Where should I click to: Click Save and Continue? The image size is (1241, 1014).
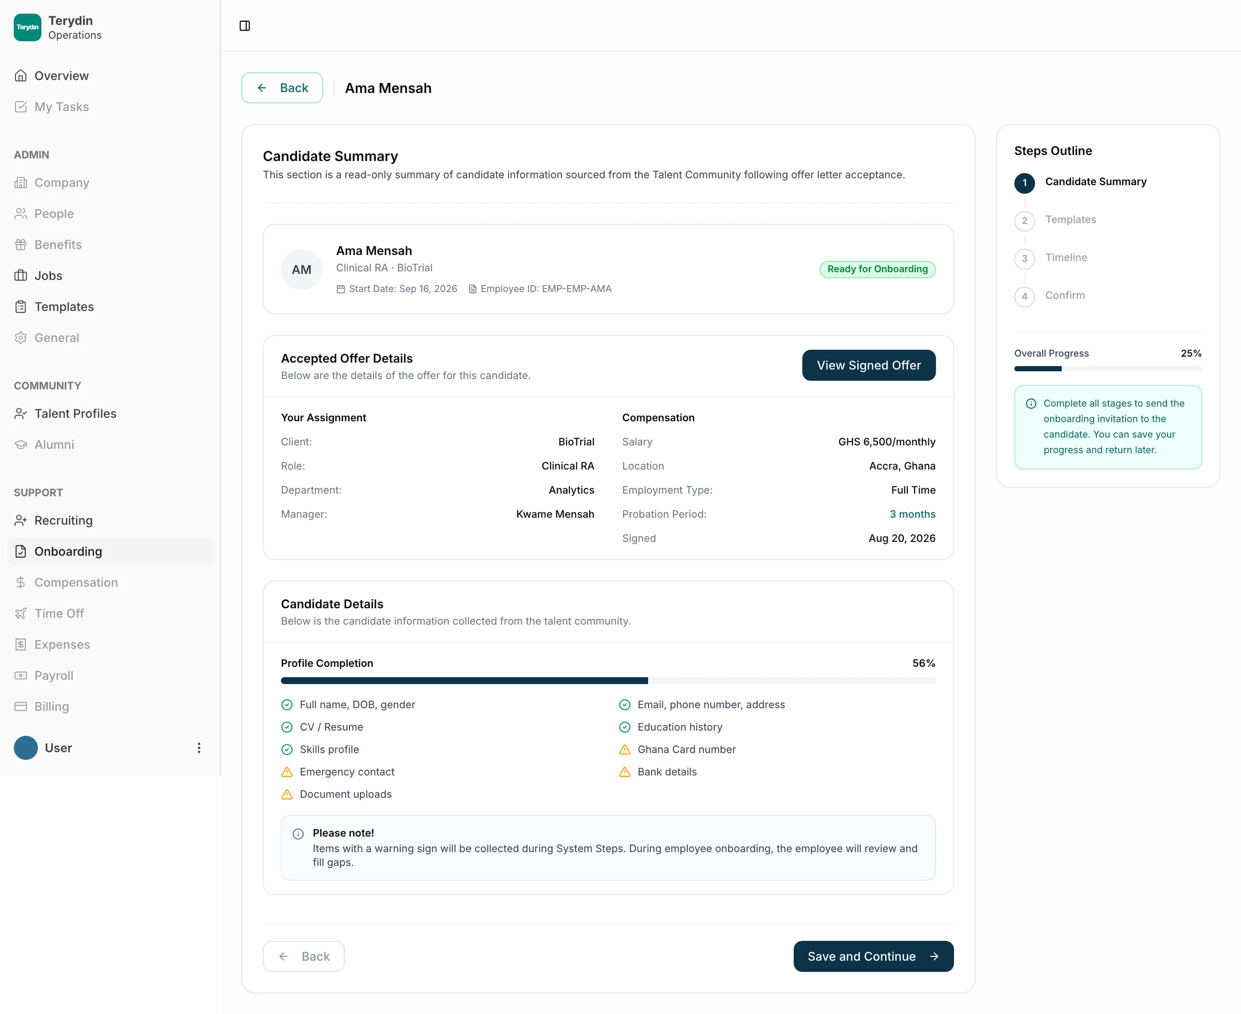pyautogui.click(x=874, y=956)
